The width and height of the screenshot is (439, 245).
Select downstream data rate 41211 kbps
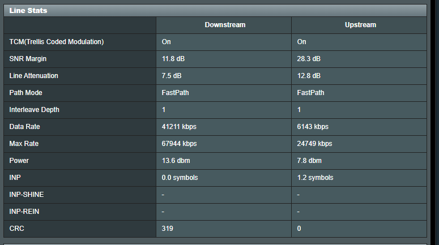[x=179, y=127]
